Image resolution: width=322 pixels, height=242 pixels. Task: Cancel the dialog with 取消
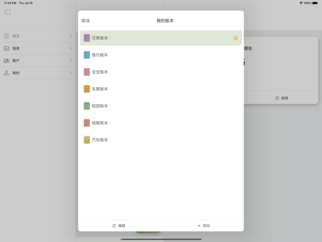85,20
